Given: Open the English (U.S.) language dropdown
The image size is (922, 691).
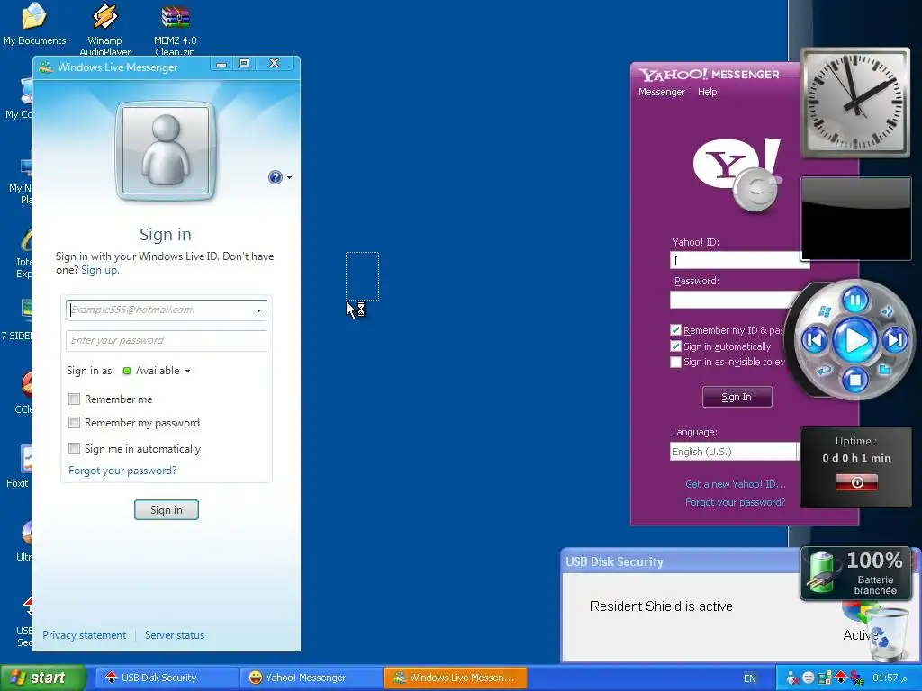Looking at the screenshot, I should point(733,452).
